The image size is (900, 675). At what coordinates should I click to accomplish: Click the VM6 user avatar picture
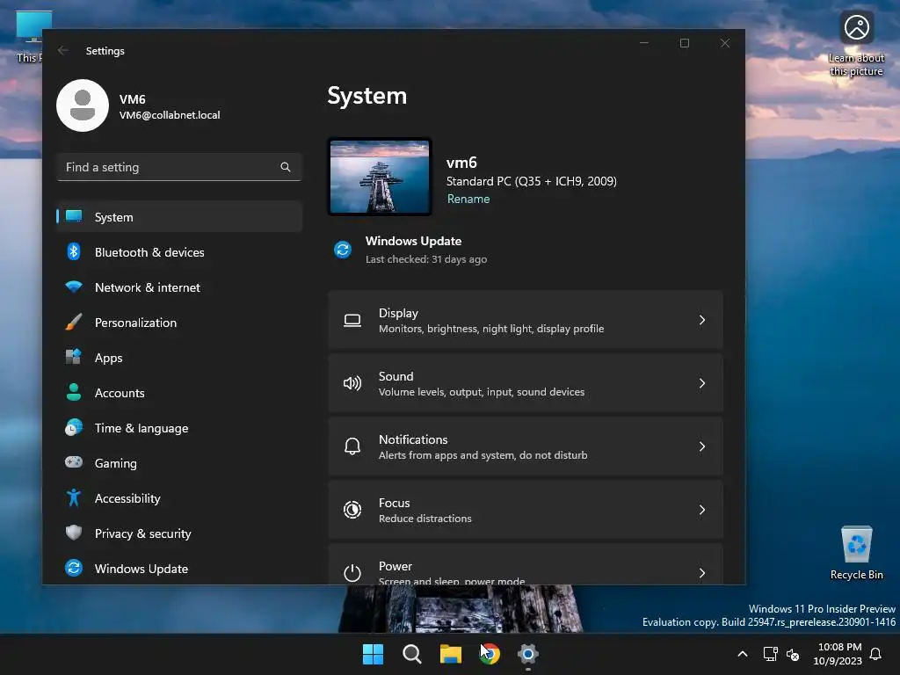[83, 105]
